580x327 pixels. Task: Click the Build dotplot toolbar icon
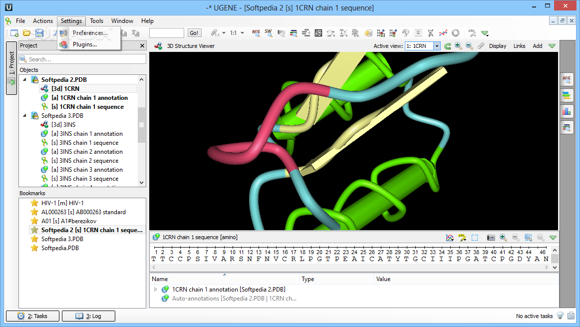point(318,33)
